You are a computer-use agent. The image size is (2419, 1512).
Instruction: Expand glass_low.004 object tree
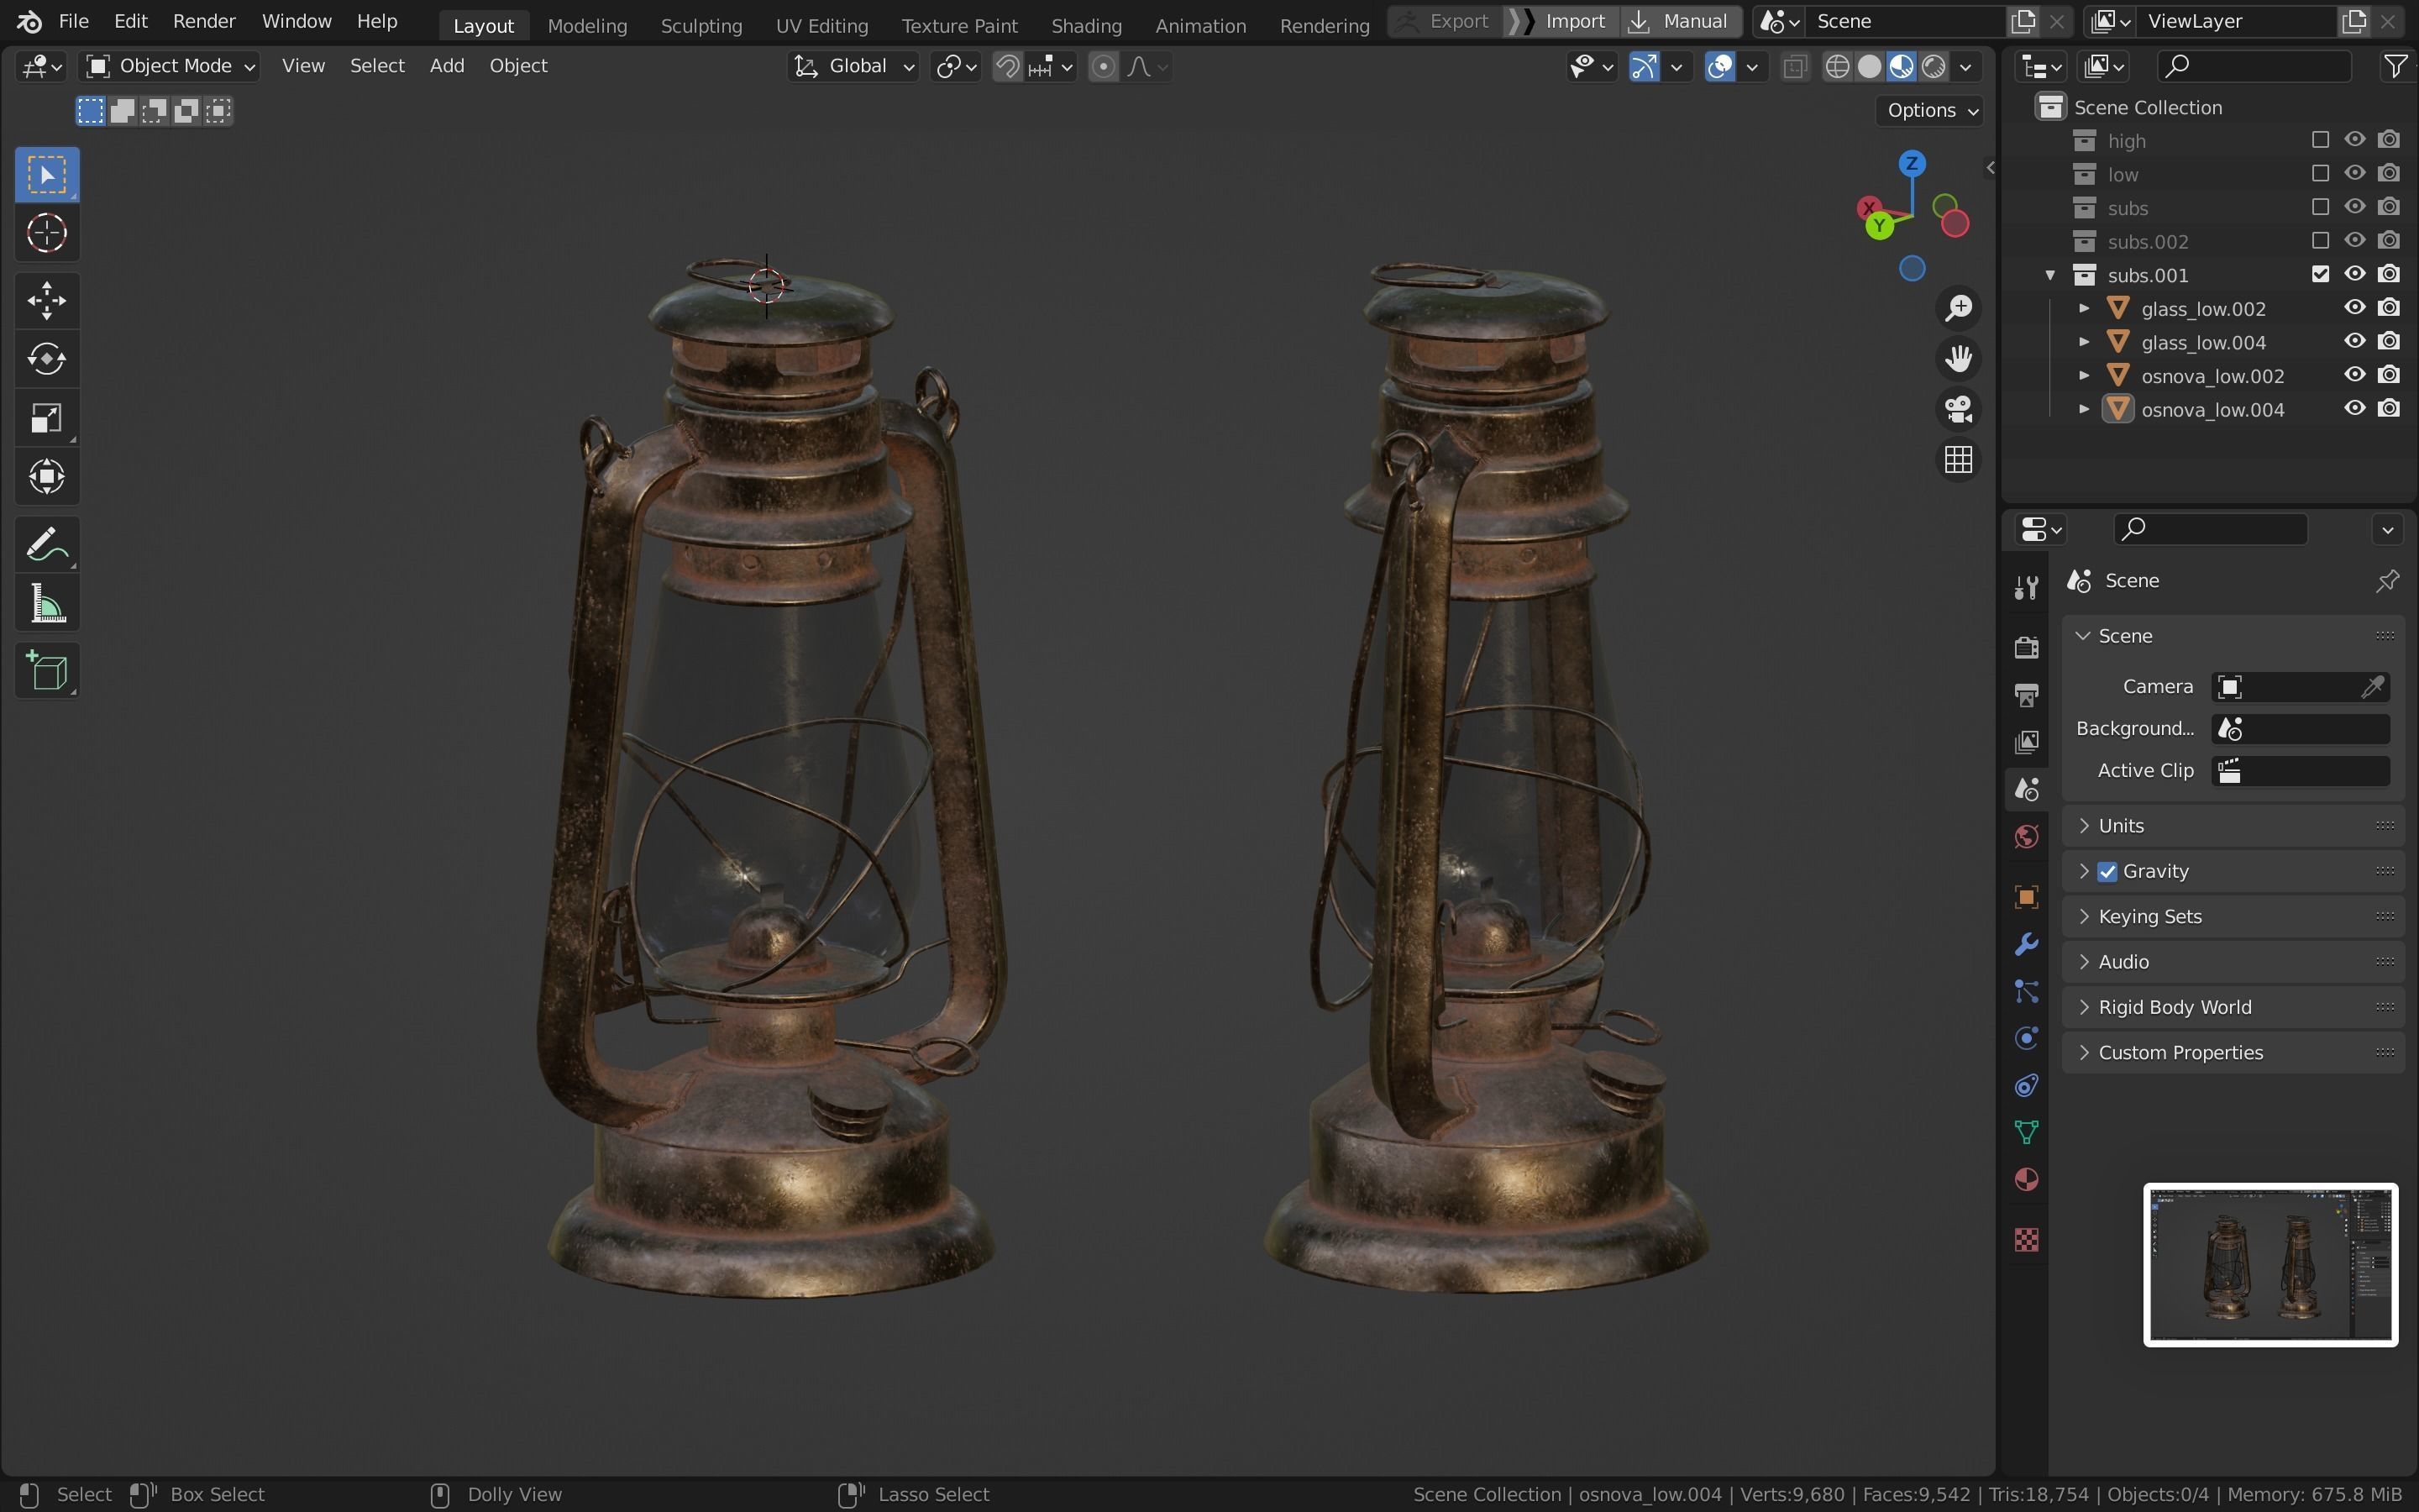2083,342
